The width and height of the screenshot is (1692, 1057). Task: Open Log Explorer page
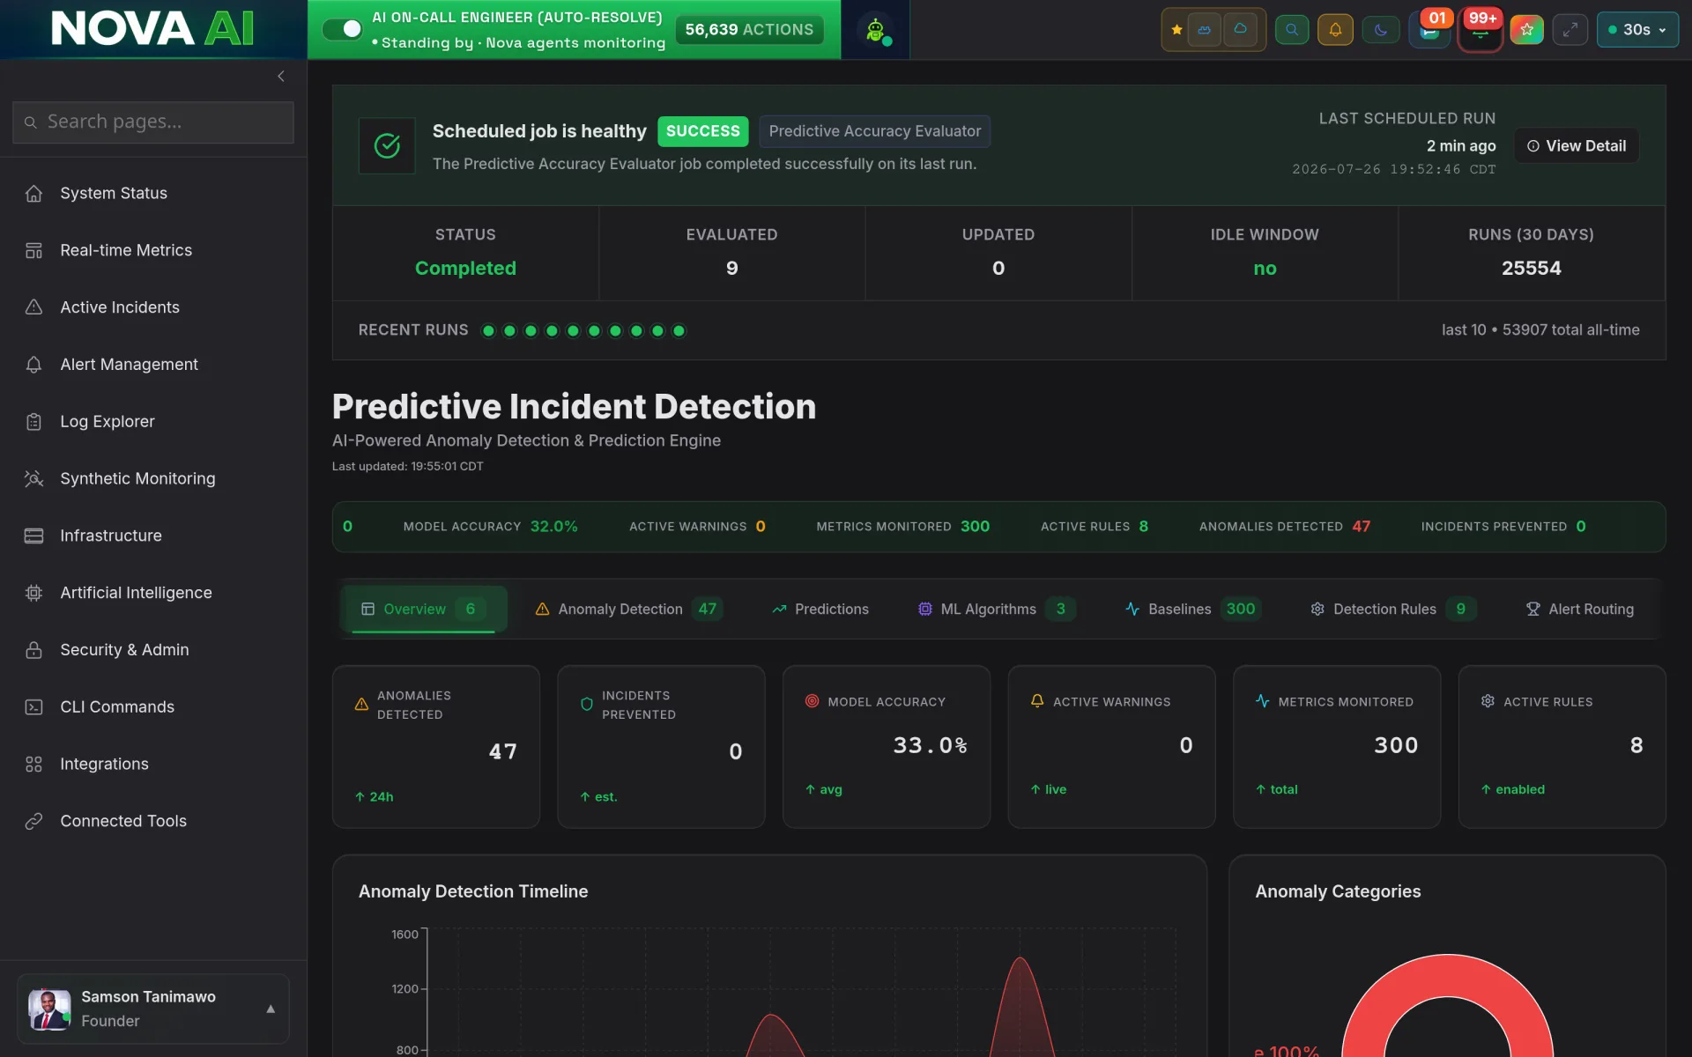153,422
